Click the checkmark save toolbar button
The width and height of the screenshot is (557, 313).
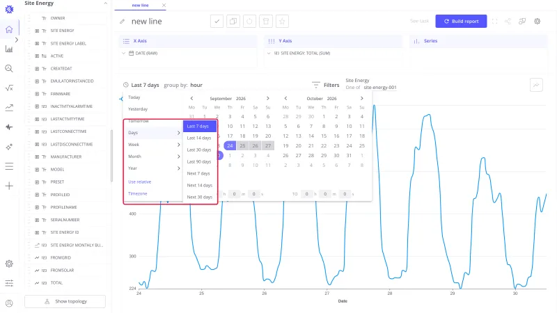(x=217, y=22)
